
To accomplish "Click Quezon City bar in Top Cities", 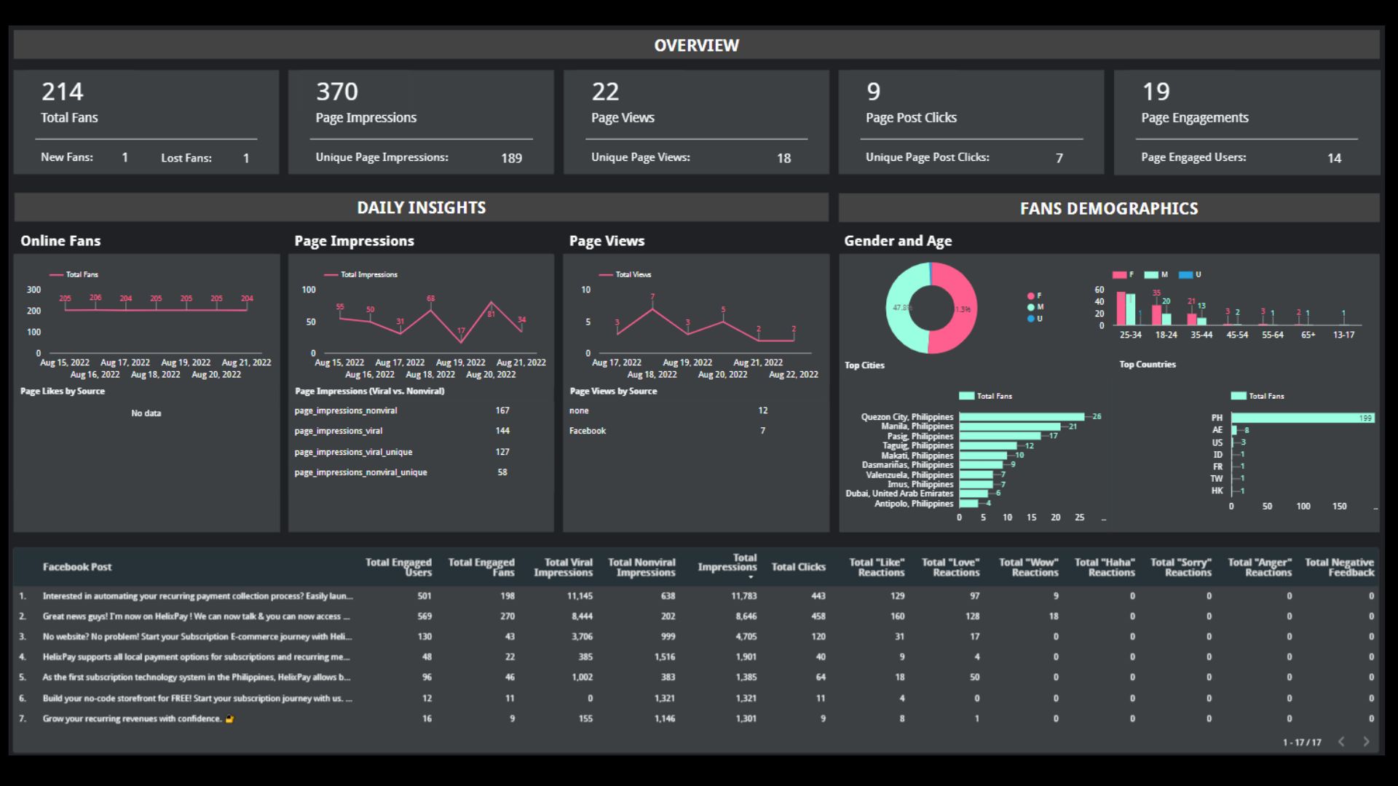I will click(1021, 417).
